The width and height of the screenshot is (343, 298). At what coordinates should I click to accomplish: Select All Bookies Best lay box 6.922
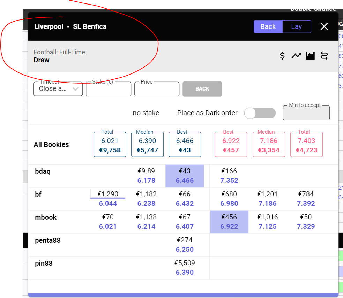pyautogui.click(x=231, y=144)
